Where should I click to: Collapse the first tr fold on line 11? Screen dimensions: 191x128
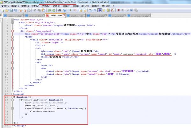click(x=12, y=48)
